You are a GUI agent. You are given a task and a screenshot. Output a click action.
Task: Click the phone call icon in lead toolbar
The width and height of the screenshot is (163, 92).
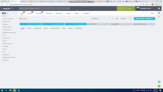pos(104,19)
